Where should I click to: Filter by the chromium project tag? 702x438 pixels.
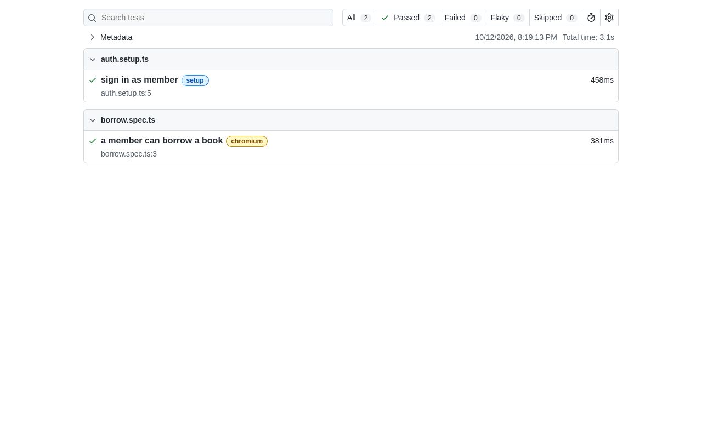(247, 141)
